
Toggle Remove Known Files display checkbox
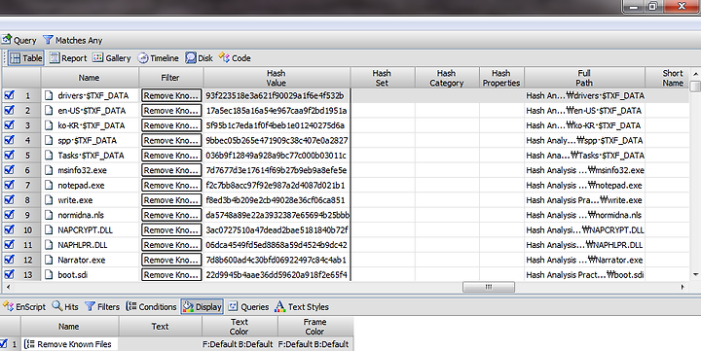click(4, 344)
